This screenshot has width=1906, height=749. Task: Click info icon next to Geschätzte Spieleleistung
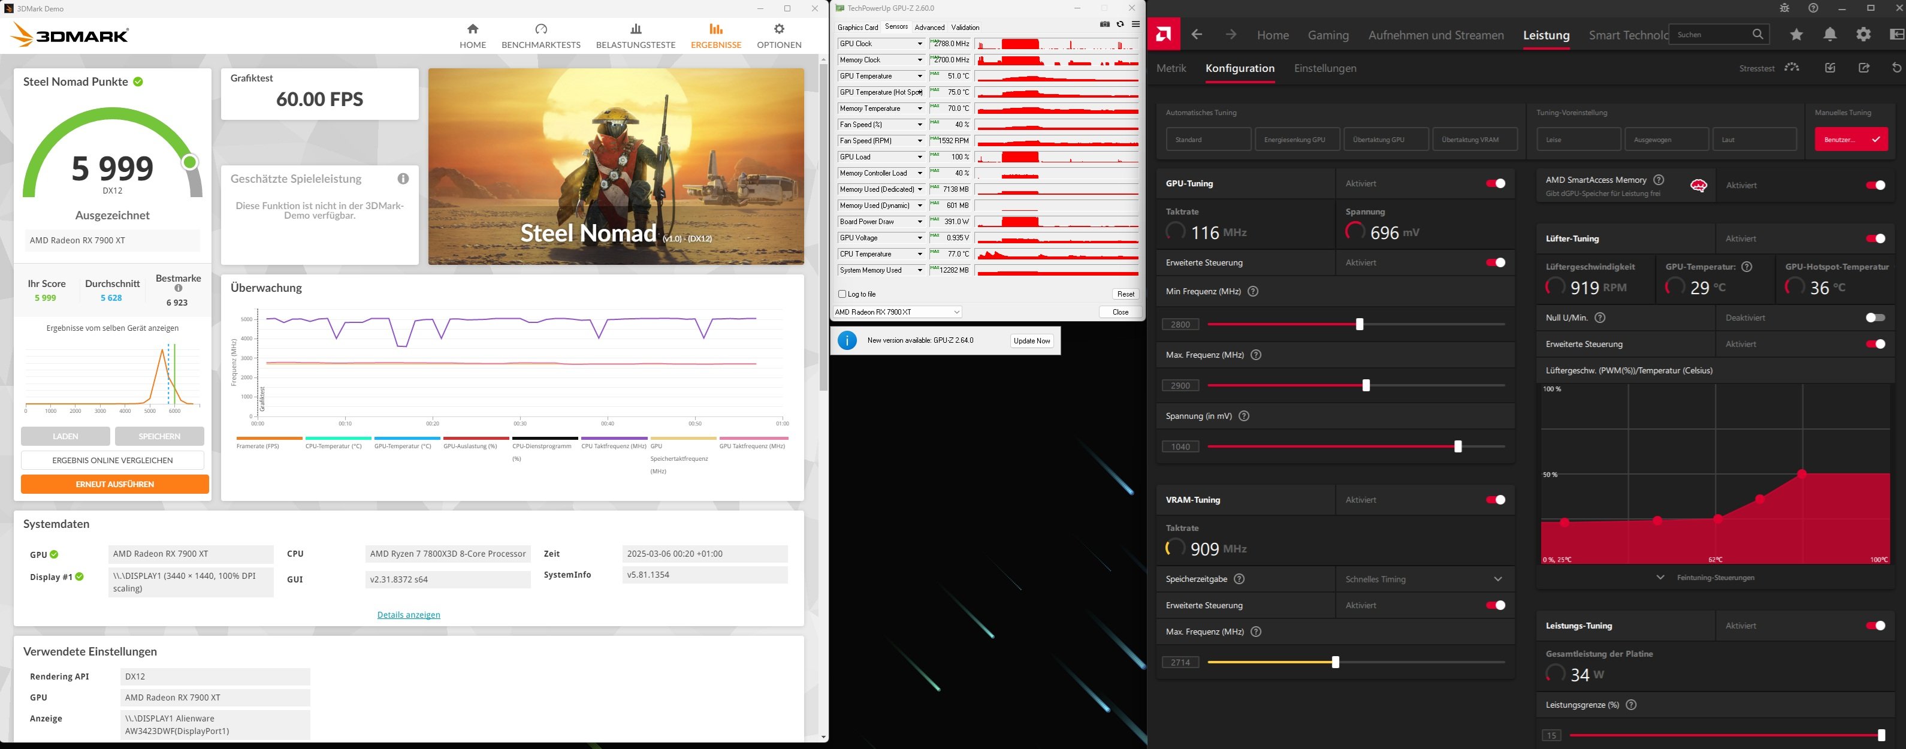[x=403, y=179]
